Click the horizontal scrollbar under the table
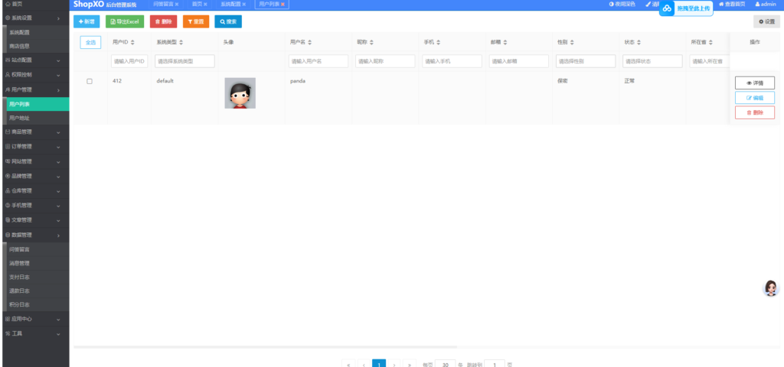The height and width of the screenshot is (367, 784). (x=266, y=346)
